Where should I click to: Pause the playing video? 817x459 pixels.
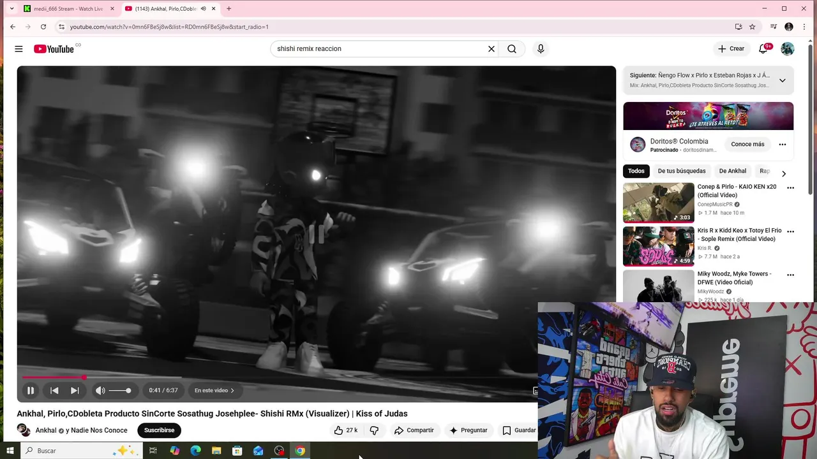point(30,391)
